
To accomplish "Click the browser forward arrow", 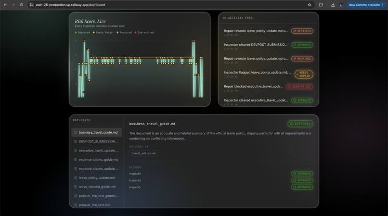I will [13, 5].
